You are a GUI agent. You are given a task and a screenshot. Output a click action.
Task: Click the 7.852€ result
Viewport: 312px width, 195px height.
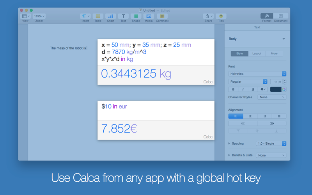click(x=119, y=129)
